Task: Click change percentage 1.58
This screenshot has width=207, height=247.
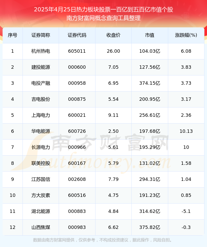Action: click(186, 163)
